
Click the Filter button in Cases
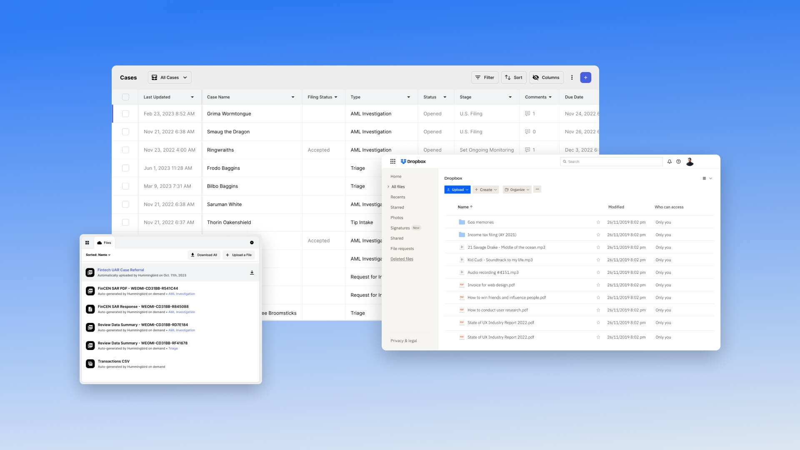485,77
